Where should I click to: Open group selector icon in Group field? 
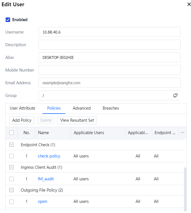175,96
